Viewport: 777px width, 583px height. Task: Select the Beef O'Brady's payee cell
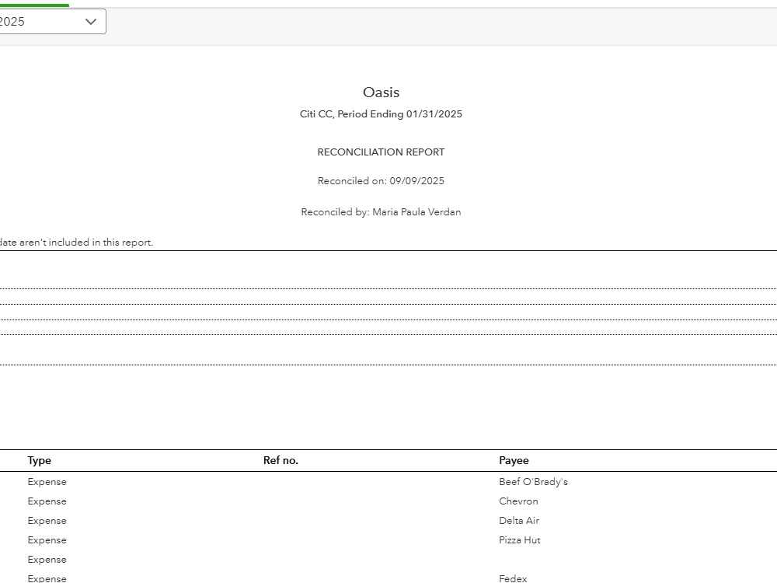(533, 482)
